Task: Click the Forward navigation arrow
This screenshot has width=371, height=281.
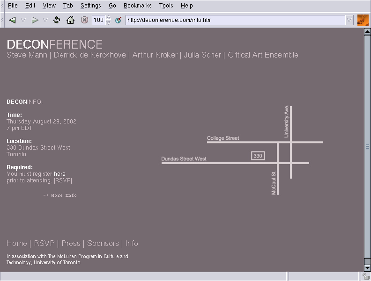Action: pos(35,20)
